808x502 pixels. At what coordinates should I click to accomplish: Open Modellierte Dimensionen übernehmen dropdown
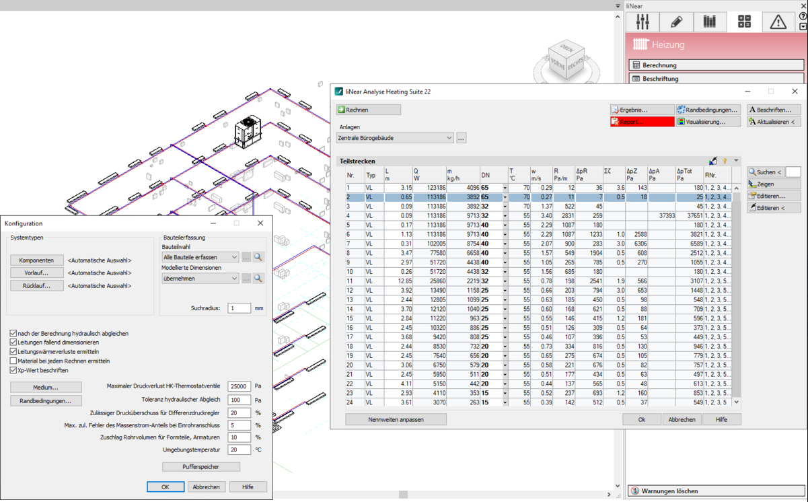(200, 278)
